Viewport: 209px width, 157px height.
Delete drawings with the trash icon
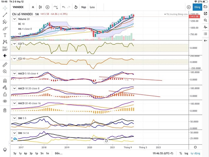click(5, 110)
